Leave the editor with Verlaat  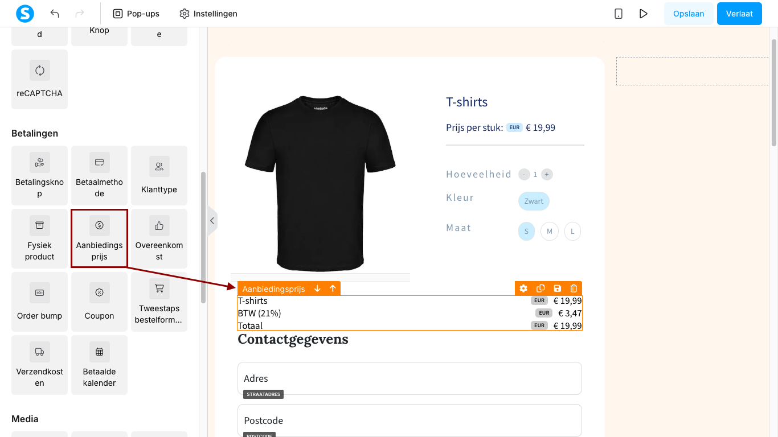[x=739, y=14]
